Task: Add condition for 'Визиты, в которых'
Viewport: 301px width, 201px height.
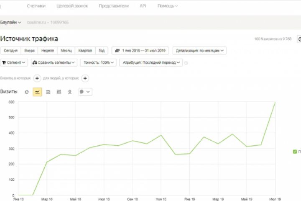Action: click(x=37, y=78)
